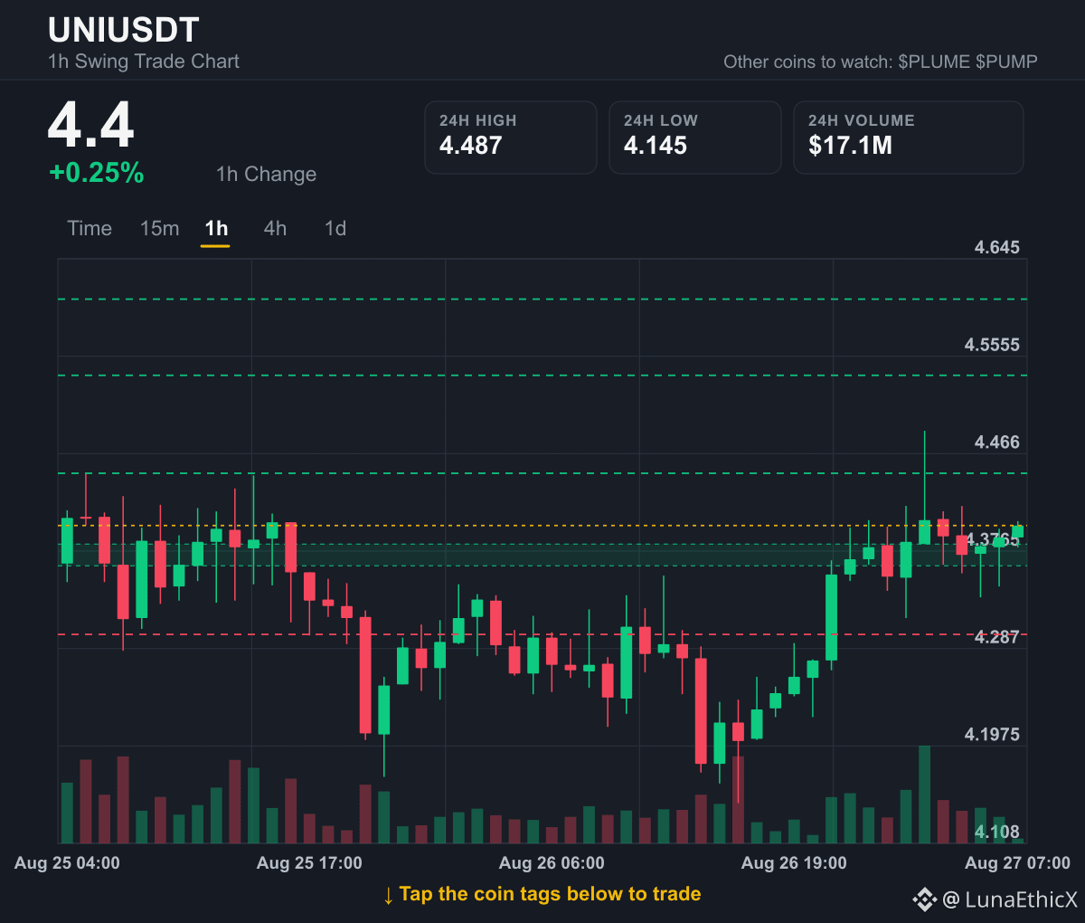
Task: Click the Aug 25 17:00 time label
Action: 309,863
